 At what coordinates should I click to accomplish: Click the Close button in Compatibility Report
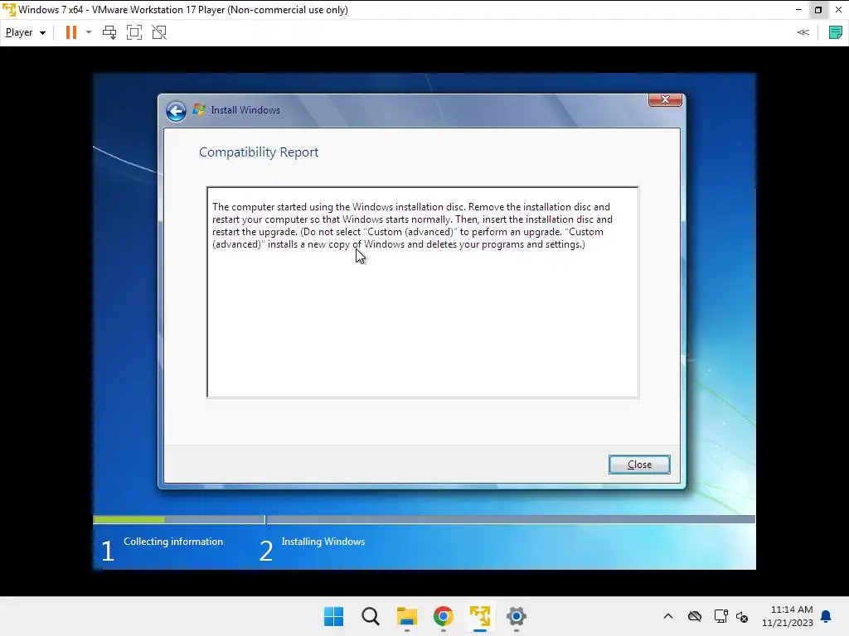point(639,465)
